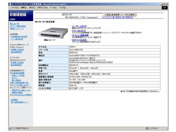Click the 保守エリア row label
Viewport: 176px width, 132px height.
[x=43, y=74]
